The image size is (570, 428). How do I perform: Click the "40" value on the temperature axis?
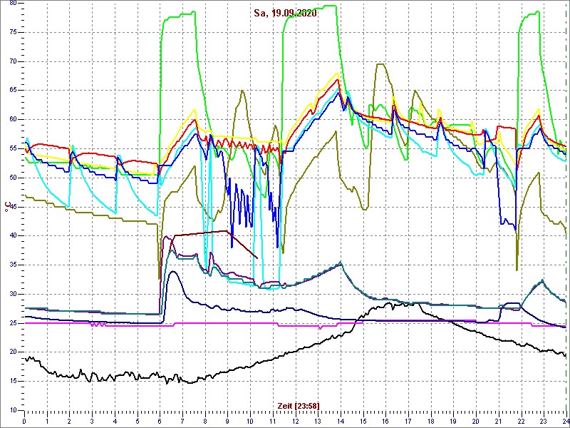[x=11, y=236]
